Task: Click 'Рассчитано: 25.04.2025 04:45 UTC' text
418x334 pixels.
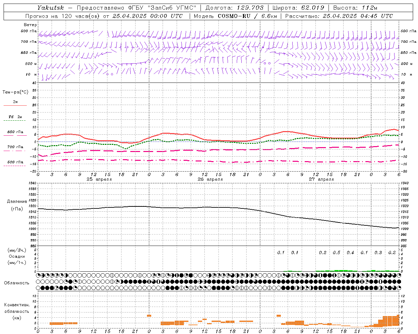Action: 339,16
